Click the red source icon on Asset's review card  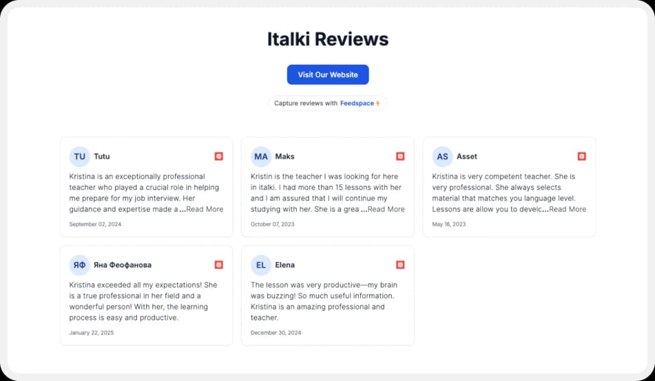tap(582, 156)
